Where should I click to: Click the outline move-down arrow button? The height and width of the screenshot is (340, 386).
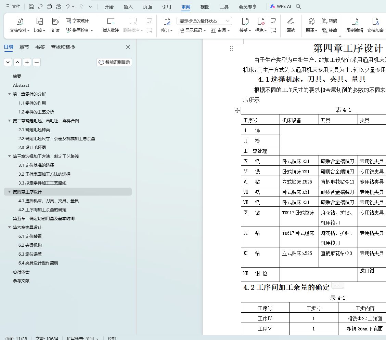pyautogui.click(x=8, y=62)
